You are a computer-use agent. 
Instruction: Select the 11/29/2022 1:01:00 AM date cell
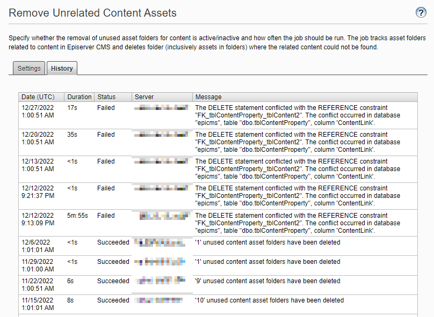[38, 266]
